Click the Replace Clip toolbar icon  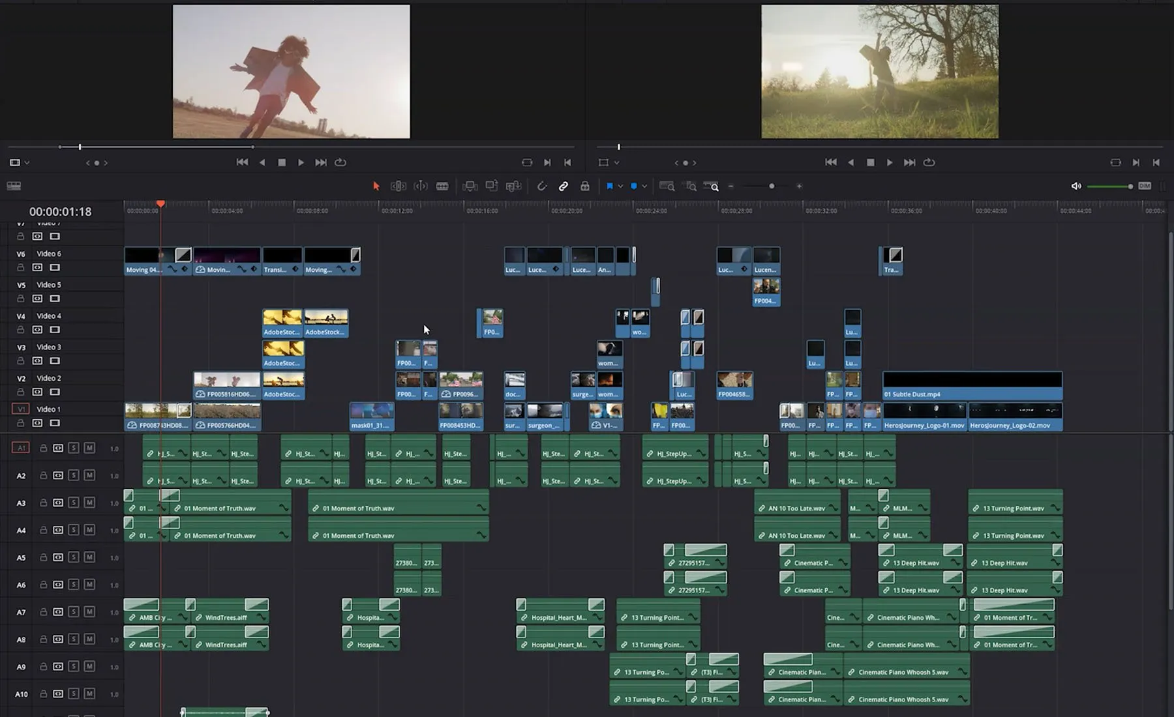coord(513,186)
